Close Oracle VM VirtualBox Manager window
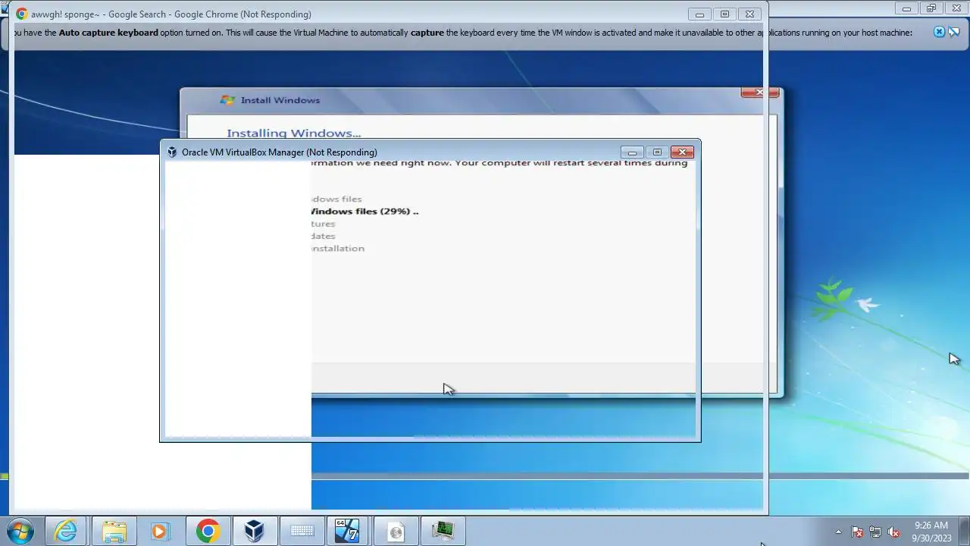This screenshot has width=970, height=546. coord(682,152)
